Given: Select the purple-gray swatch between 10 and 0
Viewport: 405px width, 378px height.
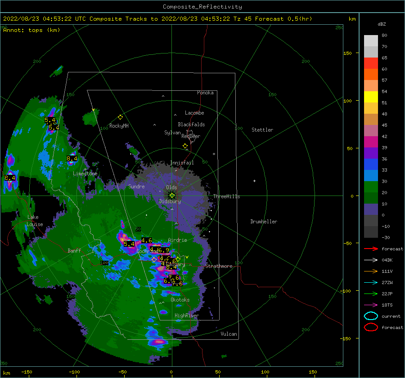Looking at the screenshot, I should [x=371, y=209].
